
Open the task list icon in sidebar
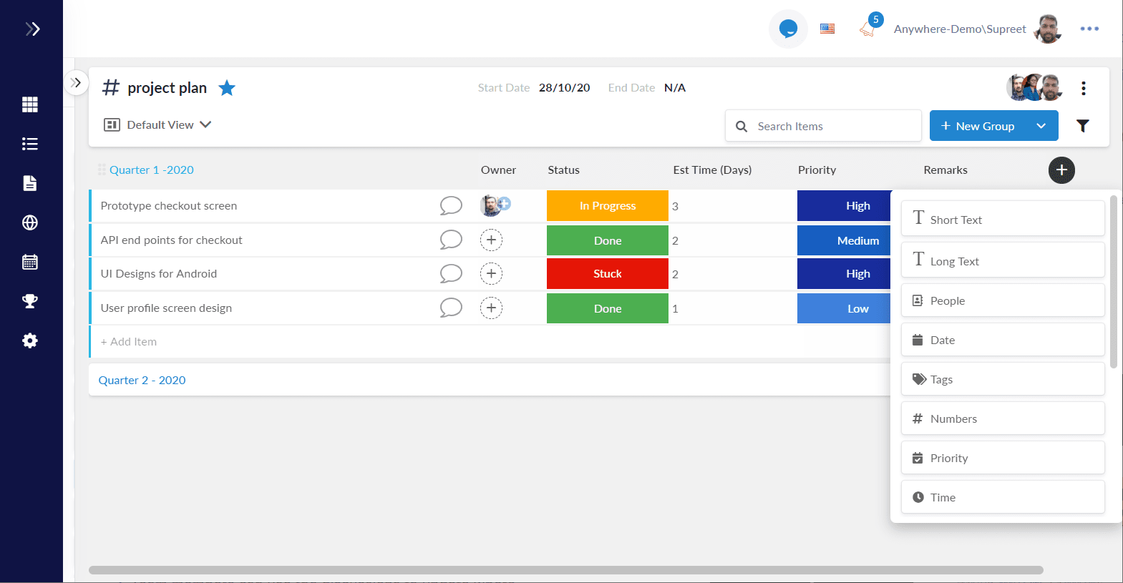[x=30, y=144]
